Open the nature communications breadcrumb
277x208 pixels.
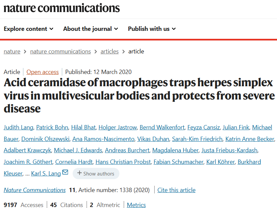tap(60, 51)
